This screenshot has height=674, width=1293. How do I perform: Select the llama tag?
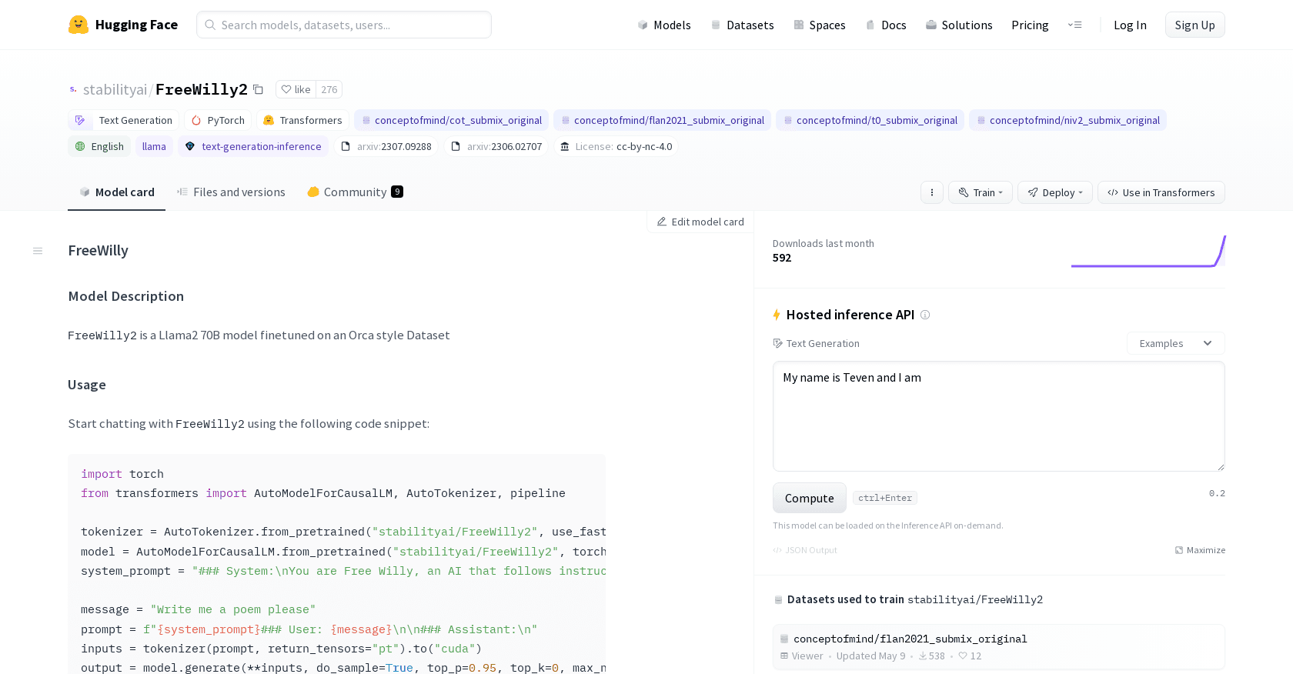pos(154,146)
